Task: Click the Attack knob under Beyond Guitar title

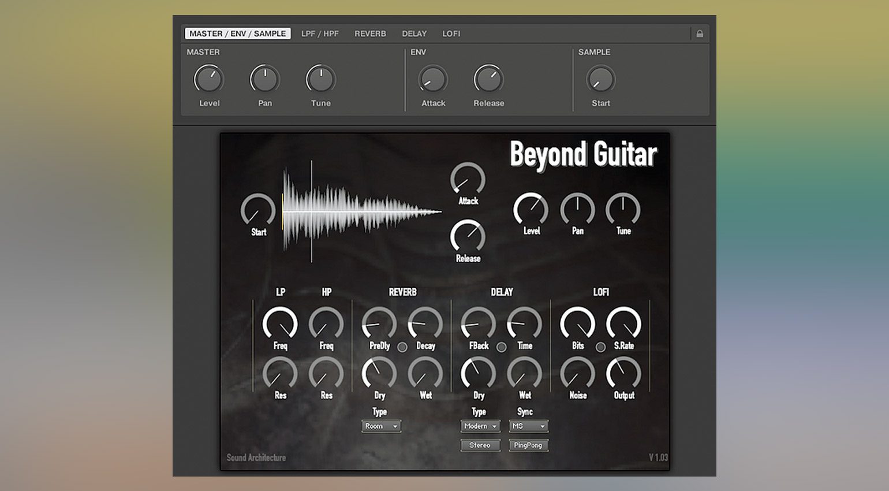Action: click(468, 179)
